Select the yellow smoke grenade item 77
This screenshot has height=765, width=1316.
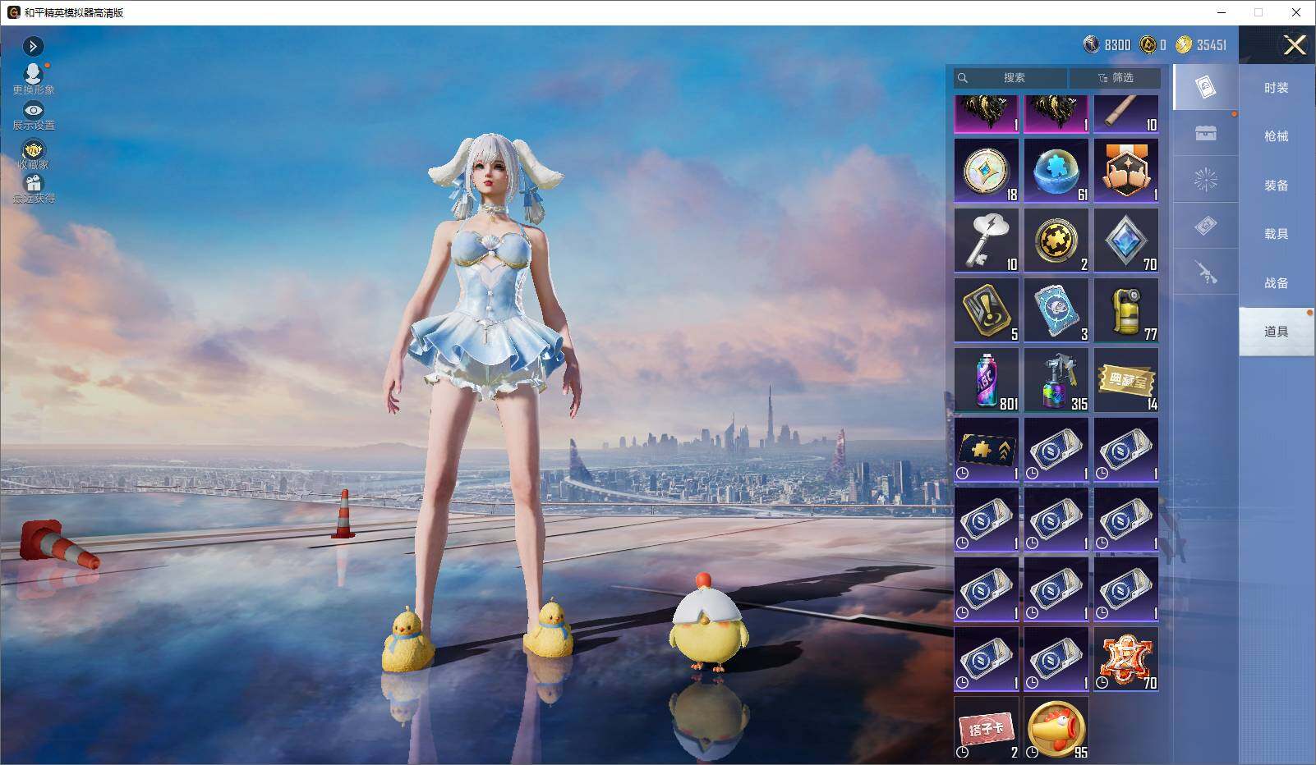coord(1126,310)
